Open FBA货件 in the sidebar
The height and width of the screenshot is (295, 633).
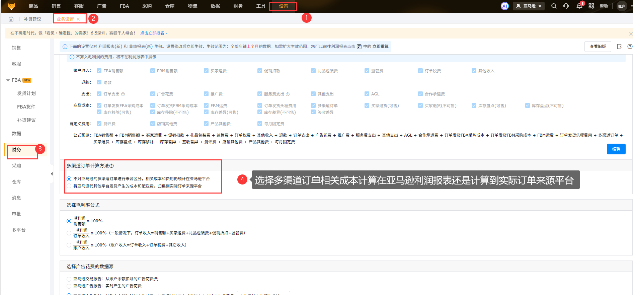(26, 107)
